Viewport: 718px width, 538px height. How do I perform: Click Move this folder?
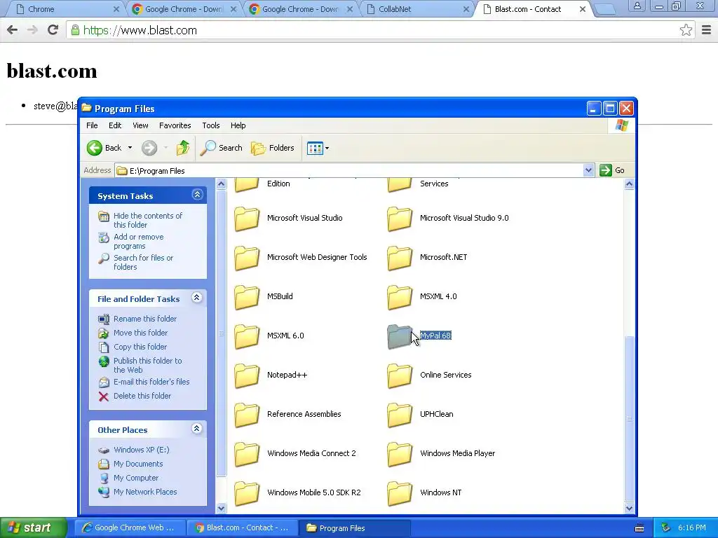click(140, 333)
